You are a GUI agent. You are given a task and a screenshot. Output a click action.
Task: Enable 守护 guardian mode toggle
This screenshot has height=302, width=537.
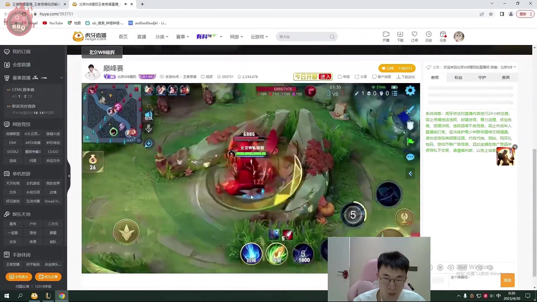click(482, 77)
